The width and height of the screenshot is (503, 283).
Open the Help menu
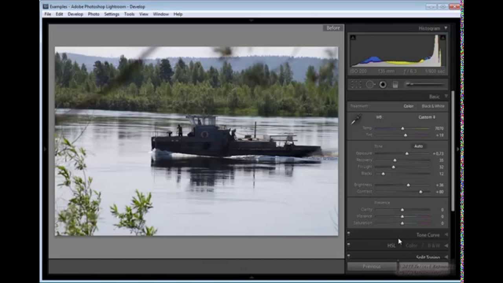tap(178, 14)
